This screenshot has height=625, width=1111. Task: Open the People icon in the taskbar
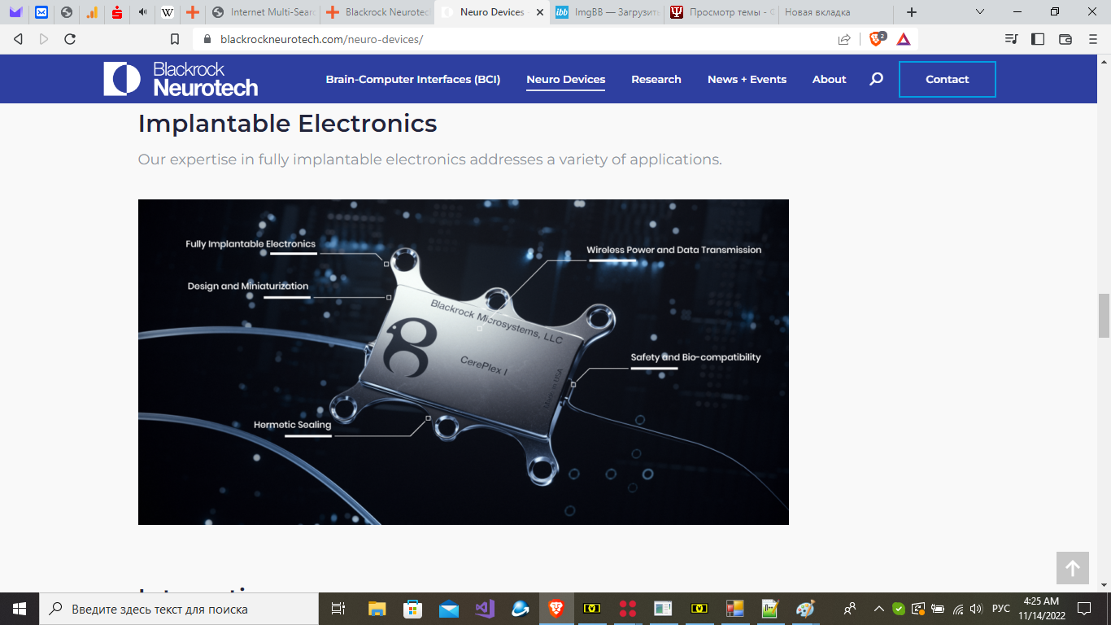(x=850, y=609)
